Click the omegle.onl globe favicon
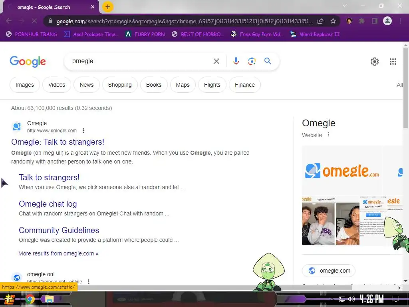Image resolution: width=409 pixels, height=307 pixels. [17, 278]
